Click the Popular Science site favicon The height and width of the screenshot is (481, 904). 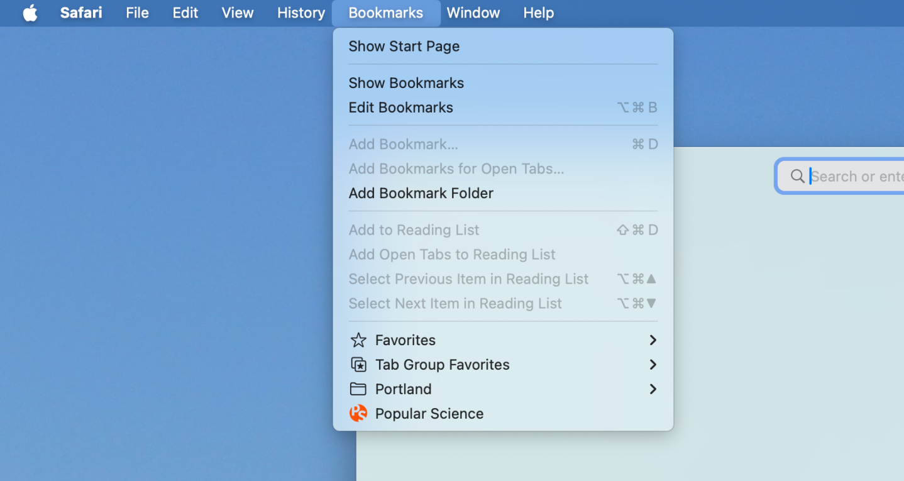[x=358, y=414]
